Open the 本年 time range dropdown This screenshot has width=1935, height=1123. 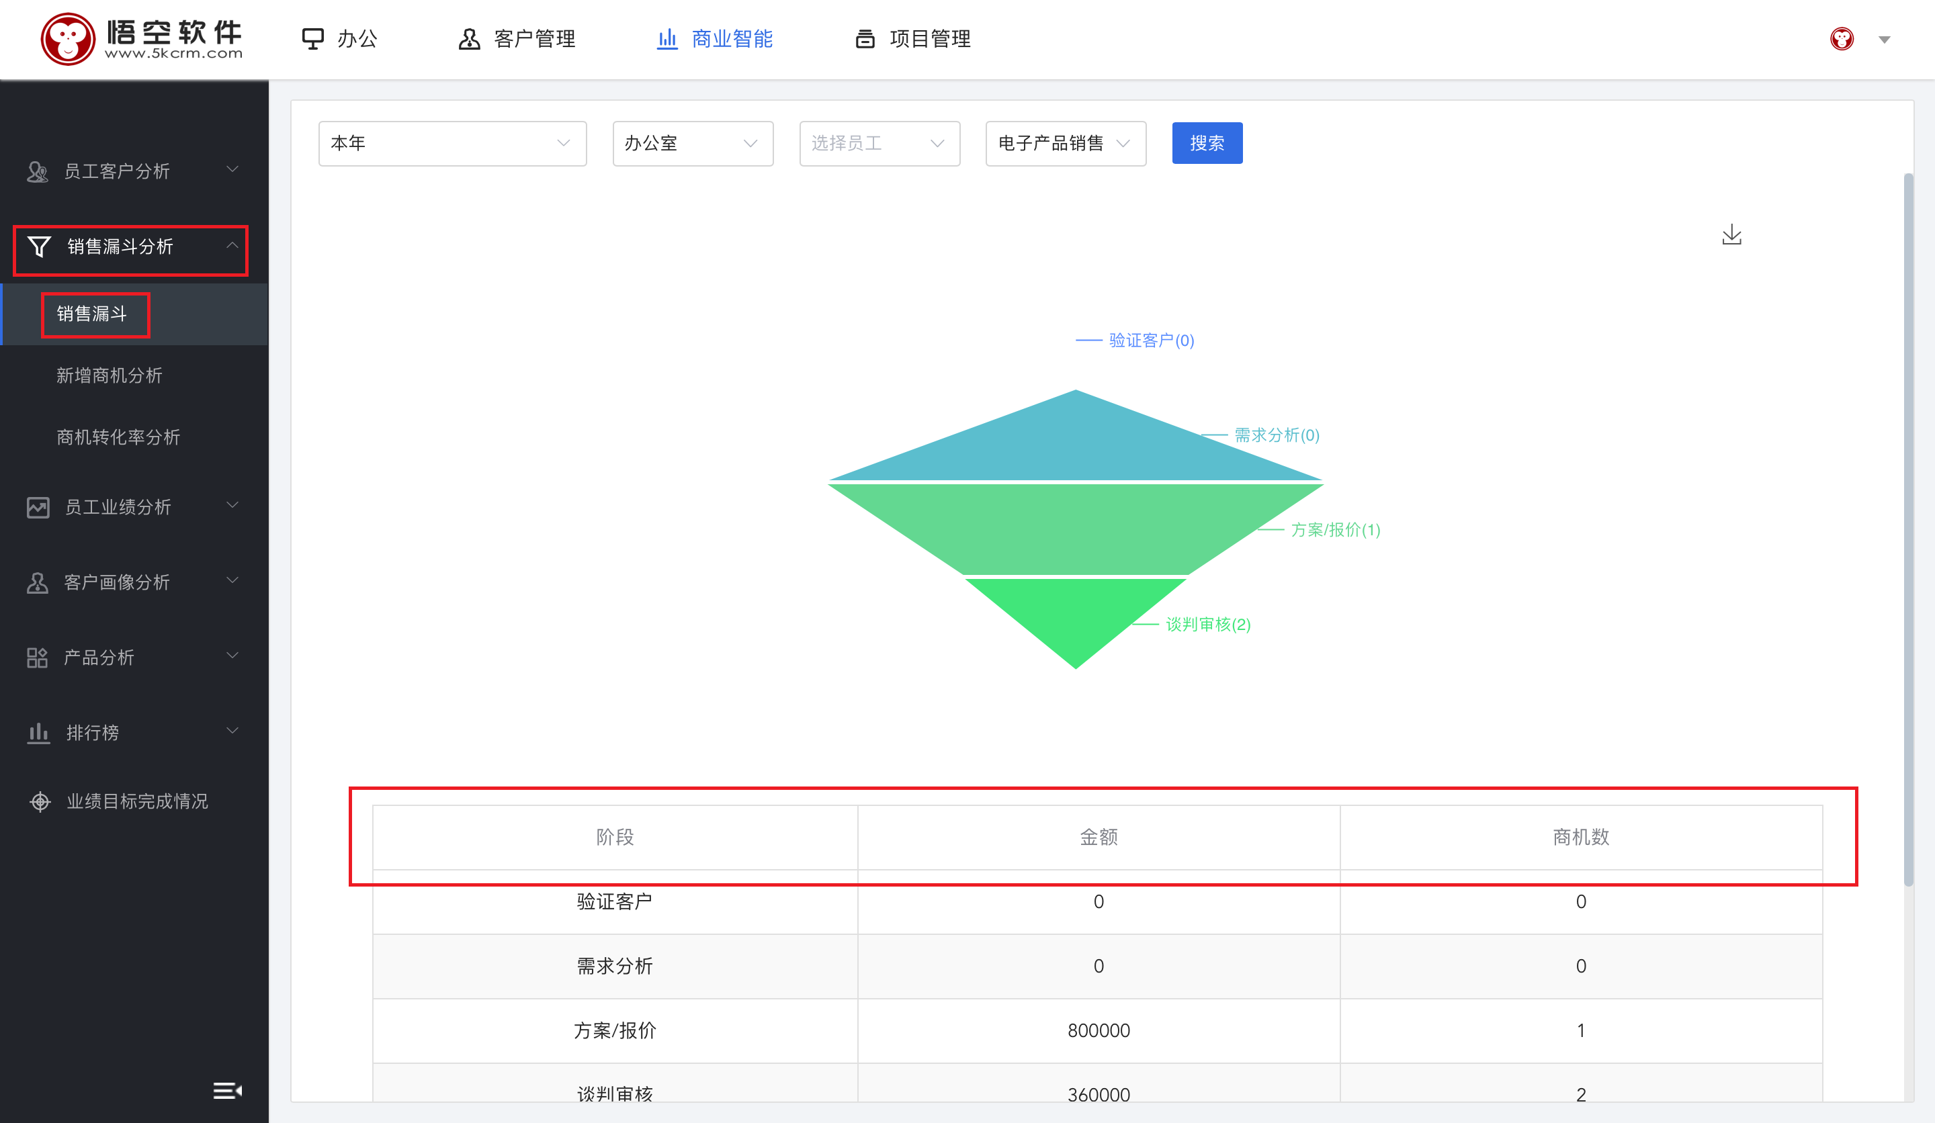point(452,144)
